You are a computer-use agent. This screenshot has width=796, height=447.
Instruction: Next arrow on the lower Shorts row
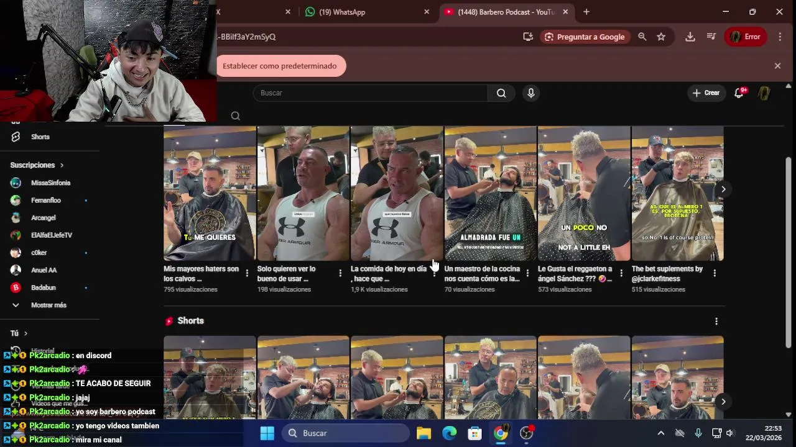pos(723,402)
